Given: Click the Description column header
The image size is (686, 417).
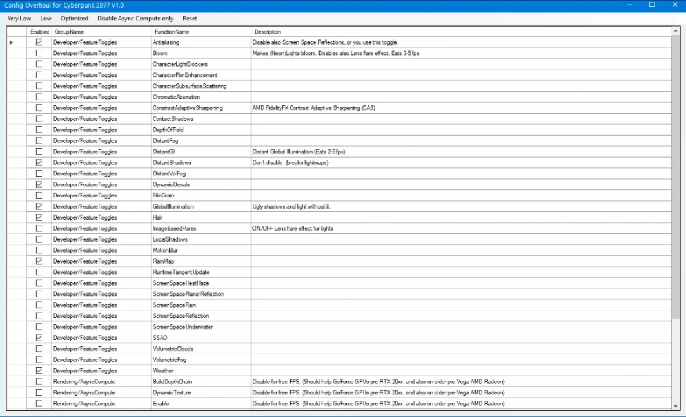Looking at the screenshot, I should (x=460, y=31).
